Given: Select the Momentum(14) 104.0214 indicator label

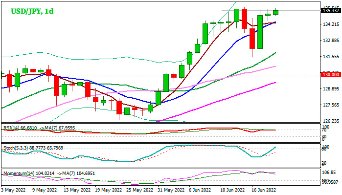Looking at the screenshot, I should click(x=29, y=173).
